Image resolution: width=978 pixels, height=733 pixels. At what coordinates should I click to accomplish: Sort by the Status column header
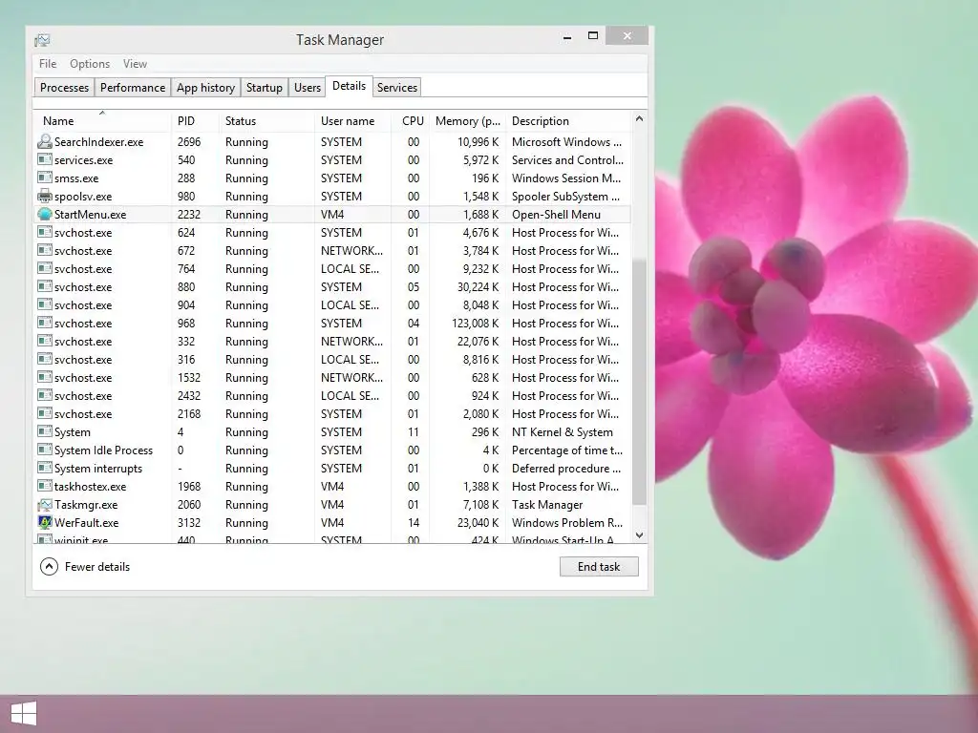tap(266, 120)
